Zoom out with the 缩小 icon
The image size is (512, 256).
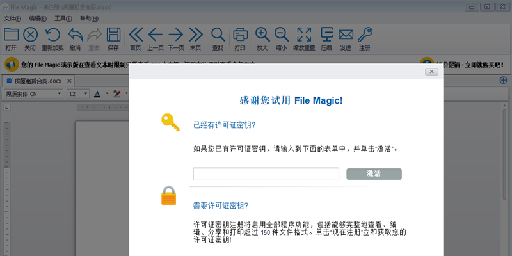point(282,35)
